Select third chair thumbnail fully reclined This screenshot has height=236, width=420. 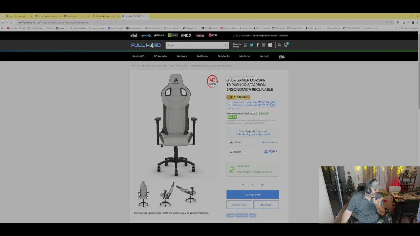pos(186,194)
